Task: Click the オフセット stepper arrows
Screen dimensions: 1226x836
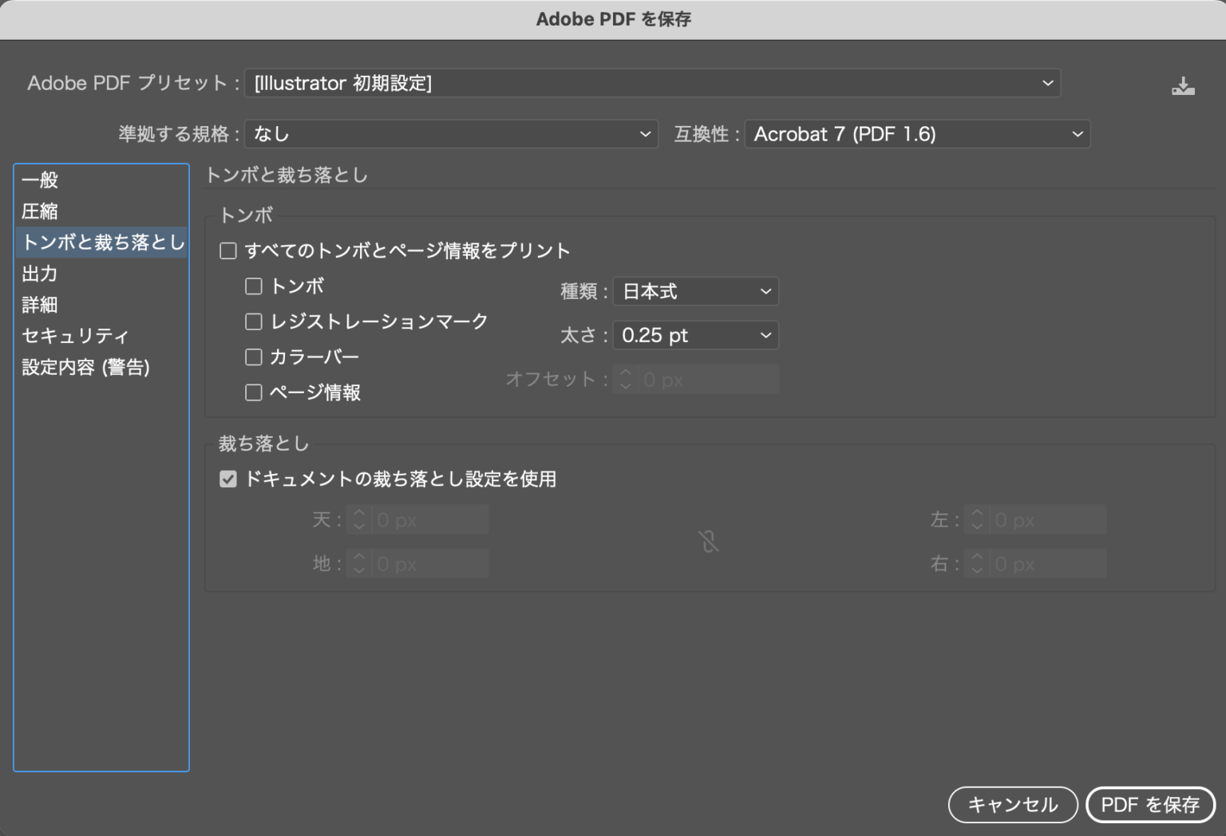Action: 626,380
